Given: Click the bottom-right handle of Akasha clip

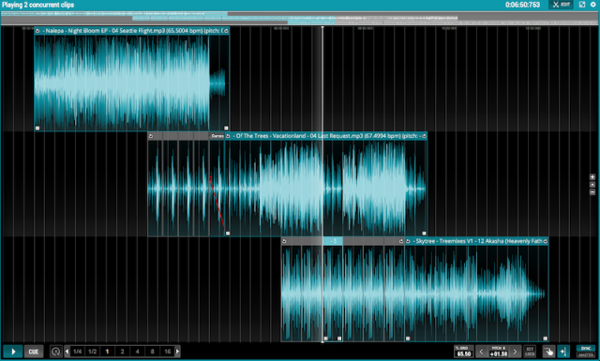Looking at the screenshot, I should point(546,338).
